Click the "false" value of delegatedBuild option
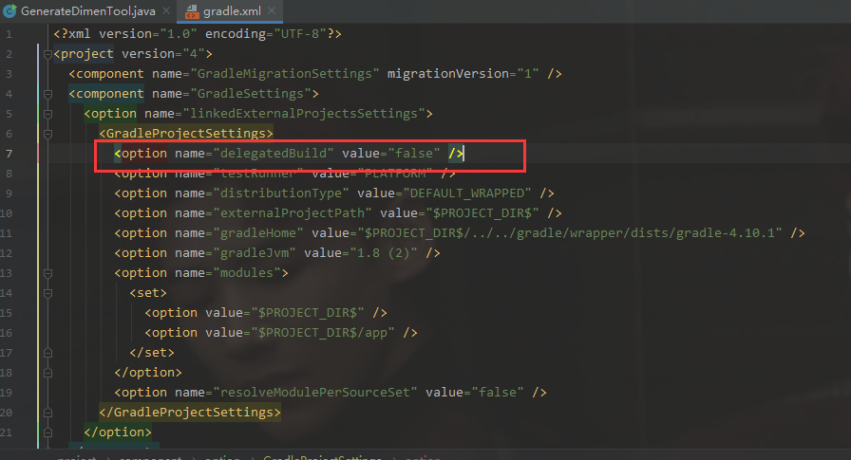 (x=413, y=154)
